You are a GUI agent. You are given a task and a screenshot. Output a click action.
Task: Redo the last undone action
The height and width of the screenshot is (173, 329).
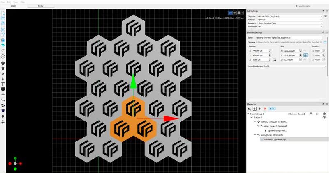pos(3,50)
